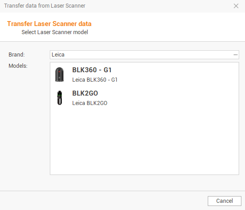Click the dialog title bar text

(x=45, y=6)
